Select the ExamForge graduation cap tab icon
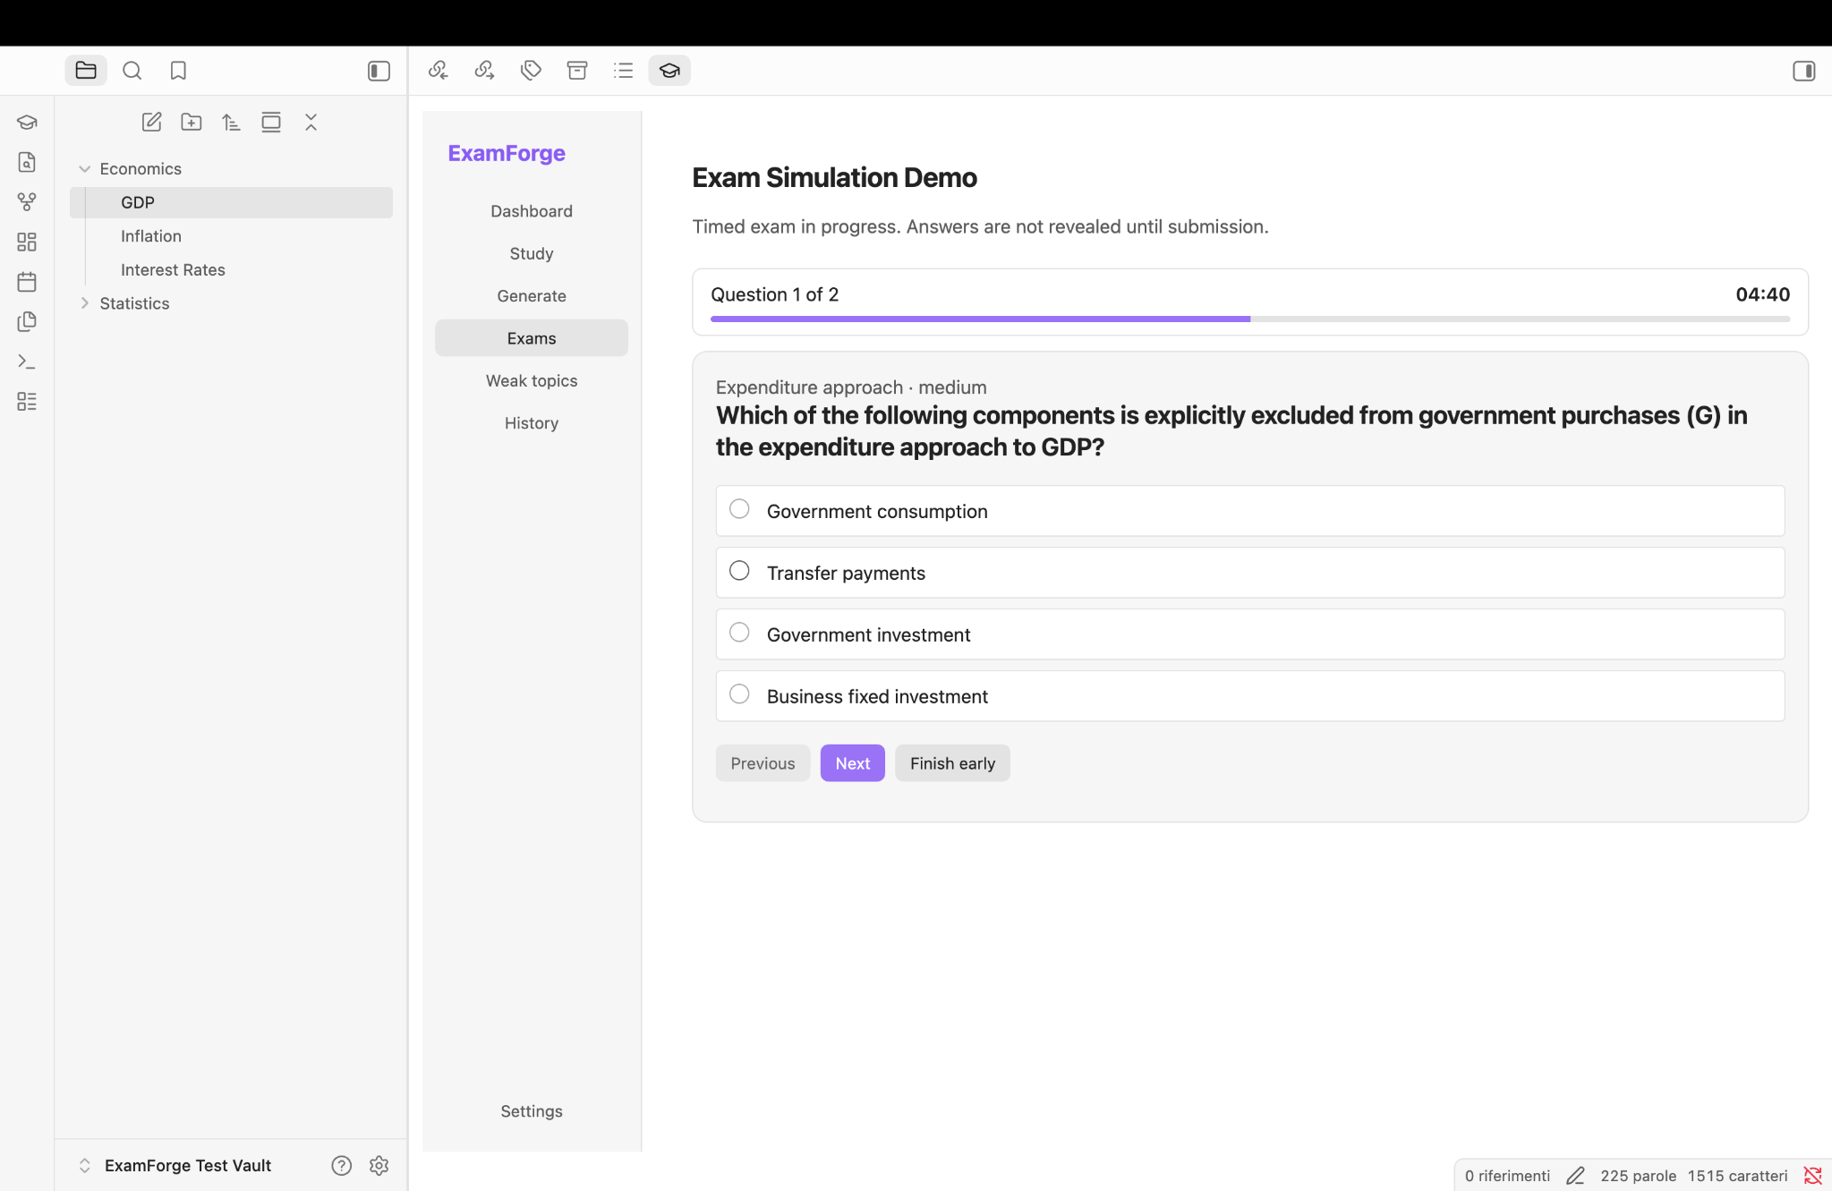Screen dimensions: 1832x1191 (669, 70)
